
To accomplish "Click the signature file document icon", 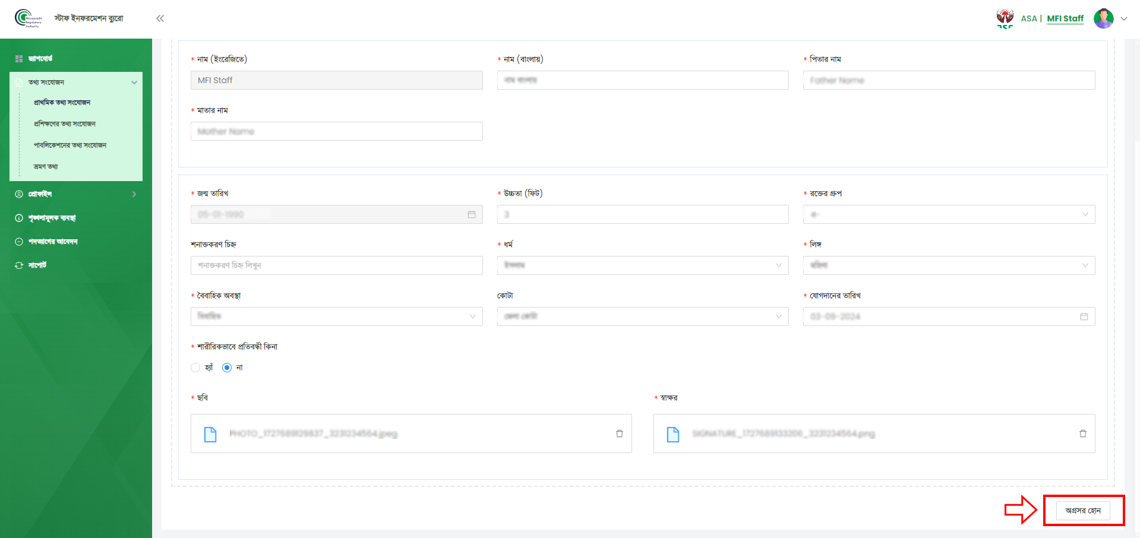I will (x=673, y=434).
